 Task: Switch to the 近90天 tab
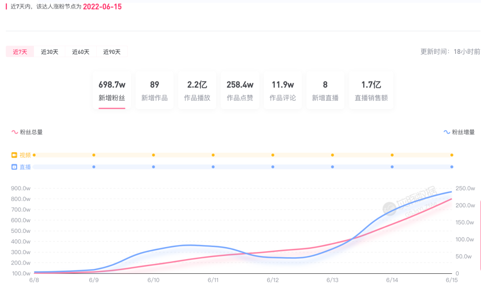pyautogui.click(x=112, y=52)
